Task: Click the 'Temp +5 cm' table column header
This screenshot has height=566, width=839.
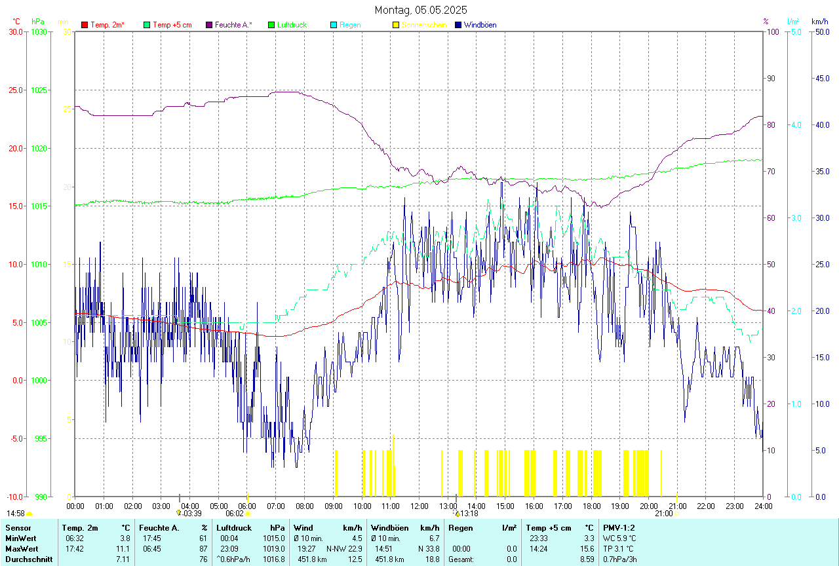Action: pyautogui.click(x=549, y=527)
